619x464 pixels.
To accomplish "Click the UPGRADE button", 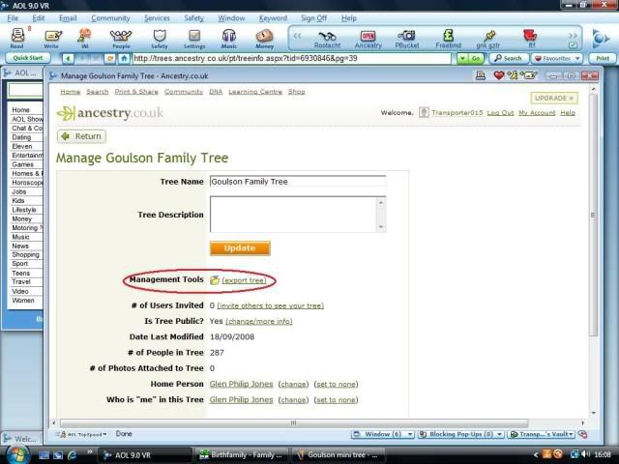I will click(554, 98).
